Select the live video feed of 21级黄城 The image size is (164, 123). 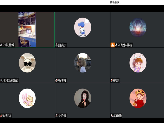(27, 30)
